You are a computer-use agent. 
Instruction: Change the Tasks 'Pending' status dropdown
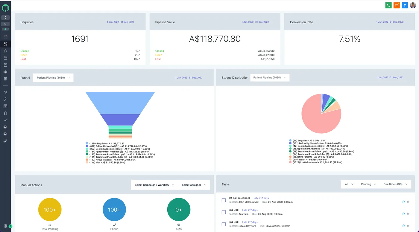368,184
